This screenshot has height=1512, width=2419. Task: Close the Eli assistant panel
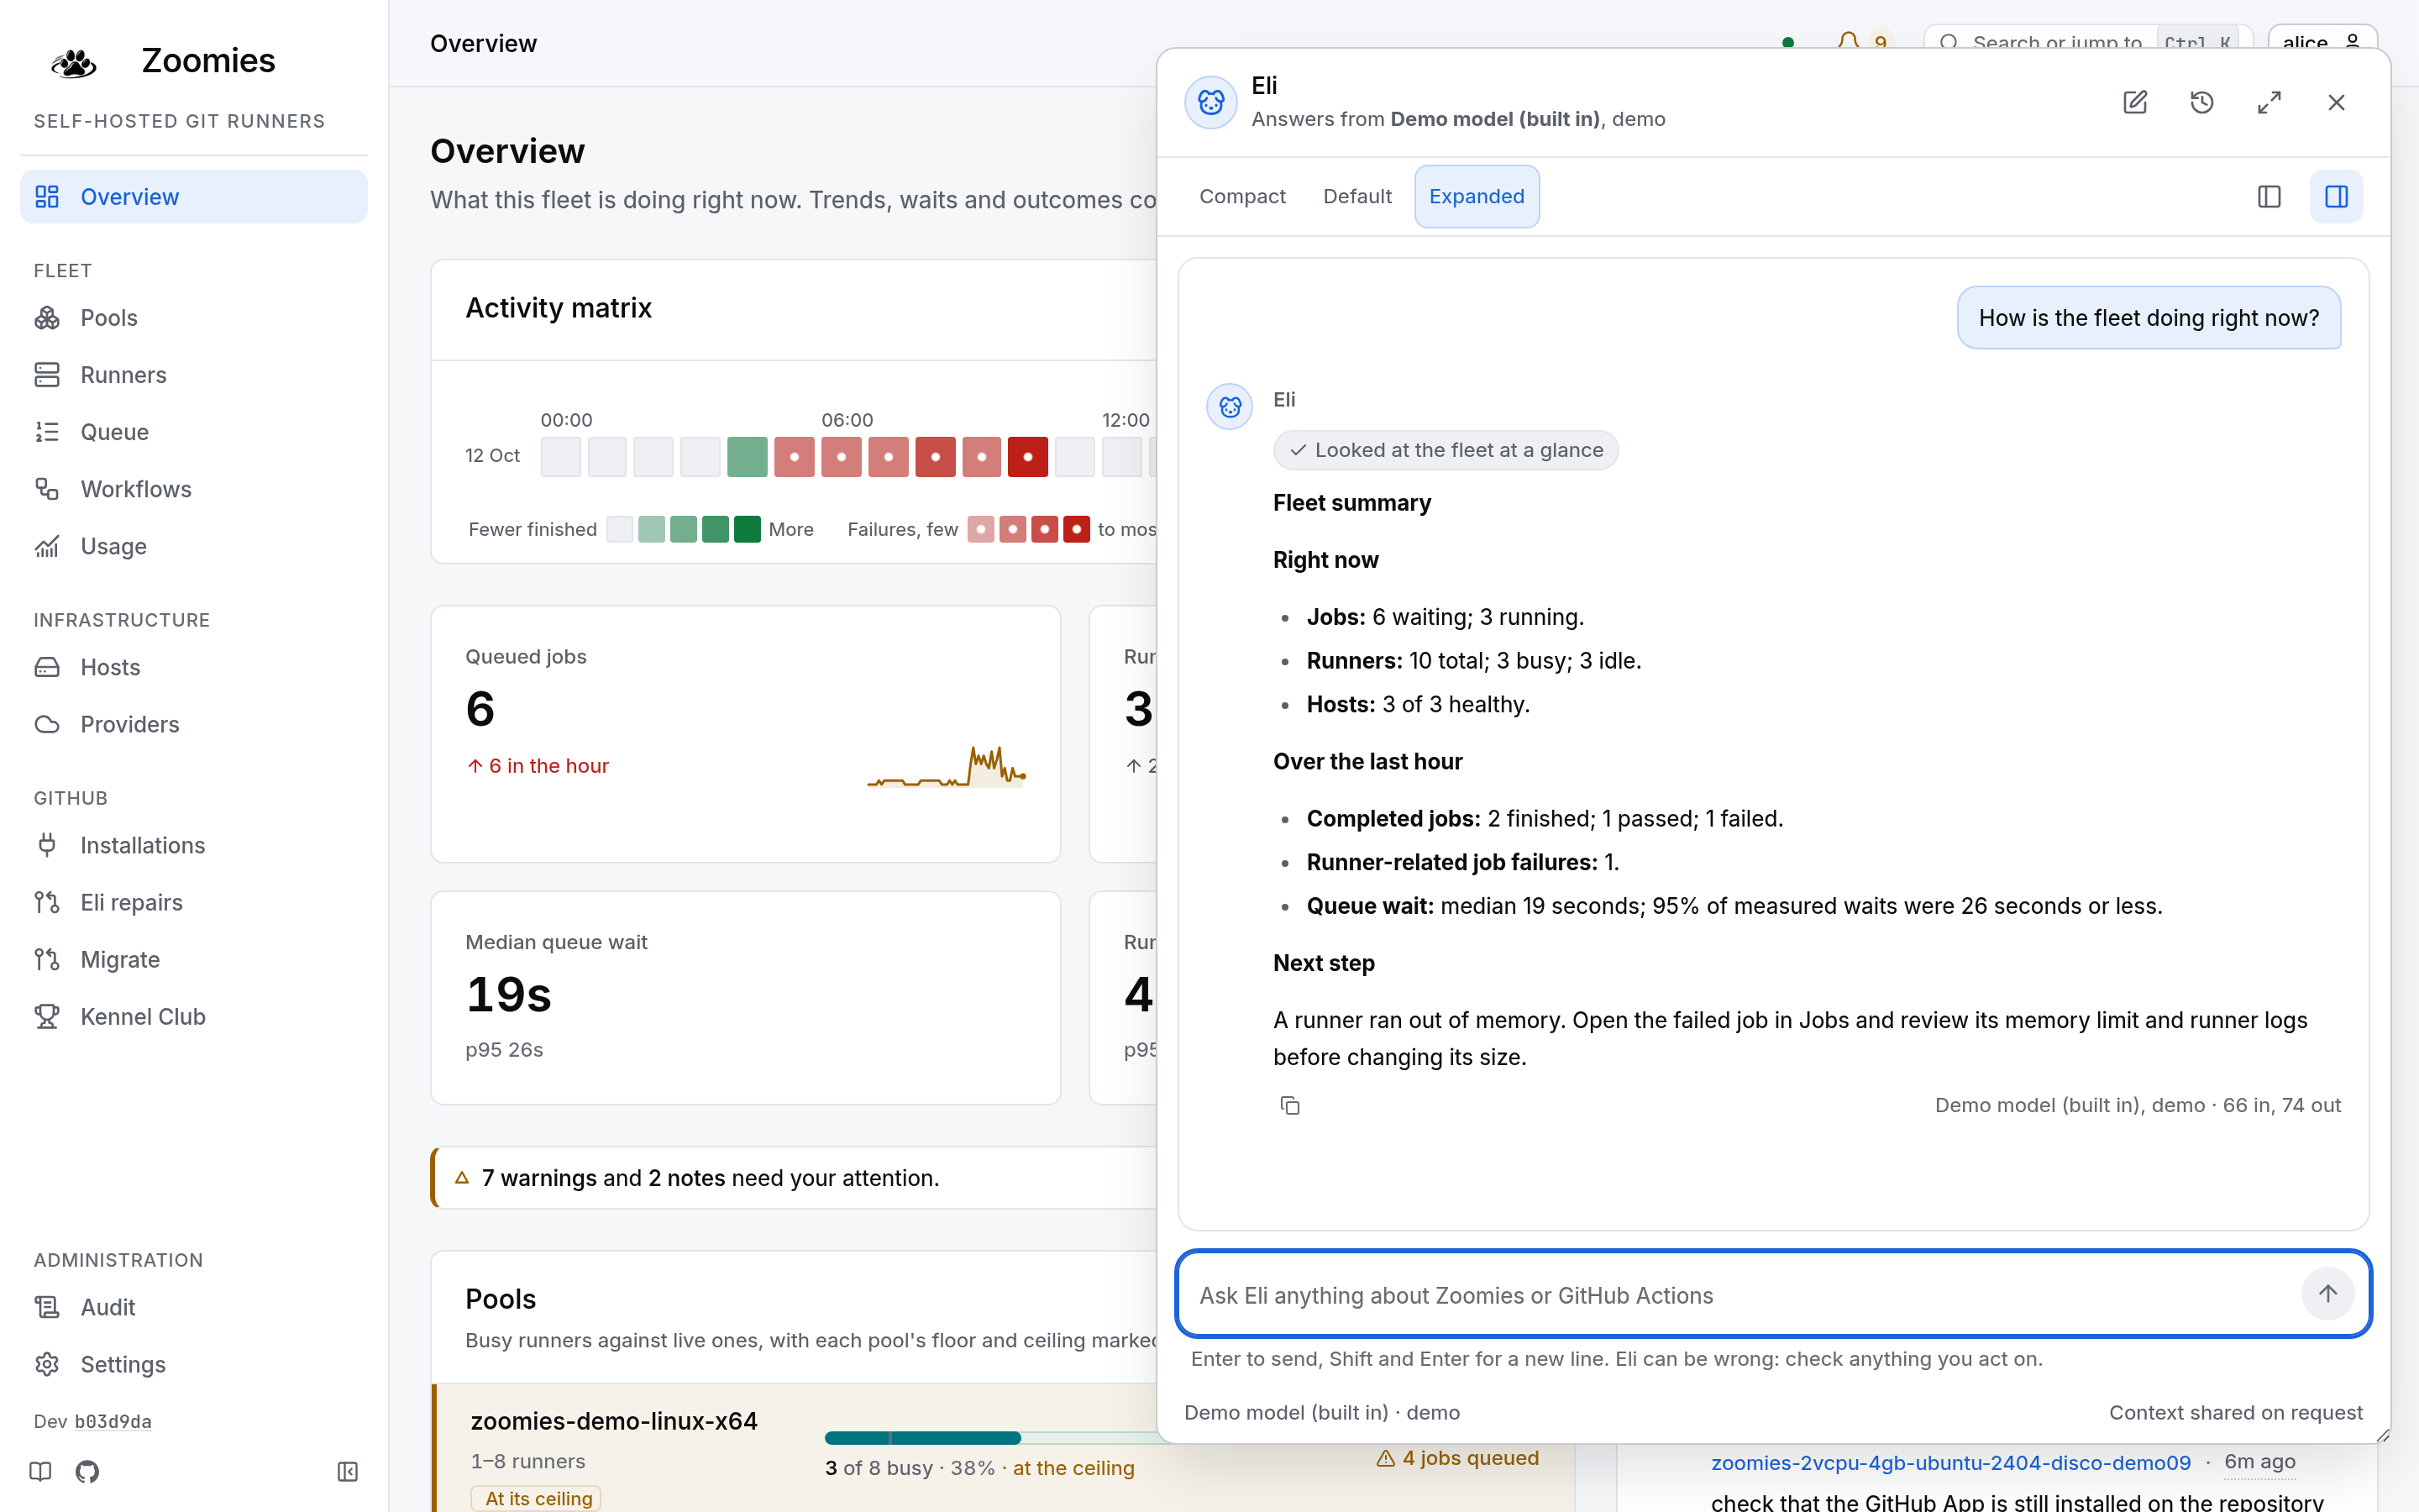coord(2336,102)
